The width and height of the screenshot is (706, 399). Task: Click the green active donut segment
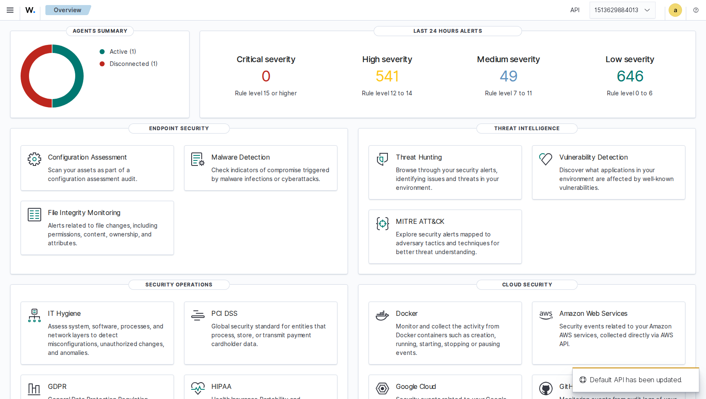click(x=79, y=76)
